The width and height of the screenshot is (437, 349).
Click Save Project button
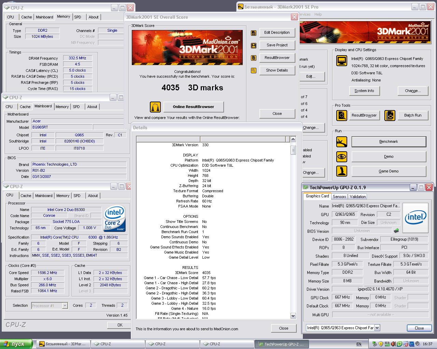pos(277,45)
